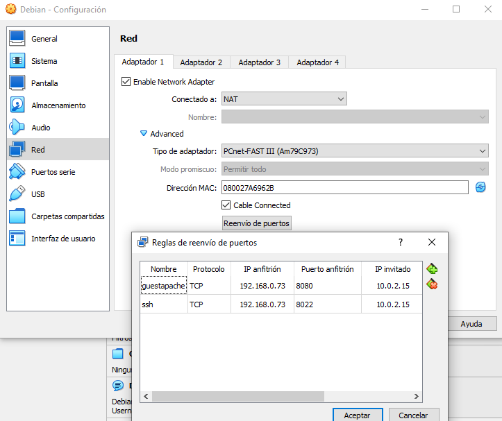Click the right scroll arrow of rules table

[x=416, y=396]
